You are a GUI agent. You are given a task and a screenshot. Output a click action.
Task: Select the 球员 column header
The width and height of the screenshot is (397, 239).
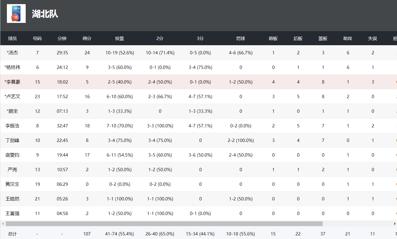[12, 38]
